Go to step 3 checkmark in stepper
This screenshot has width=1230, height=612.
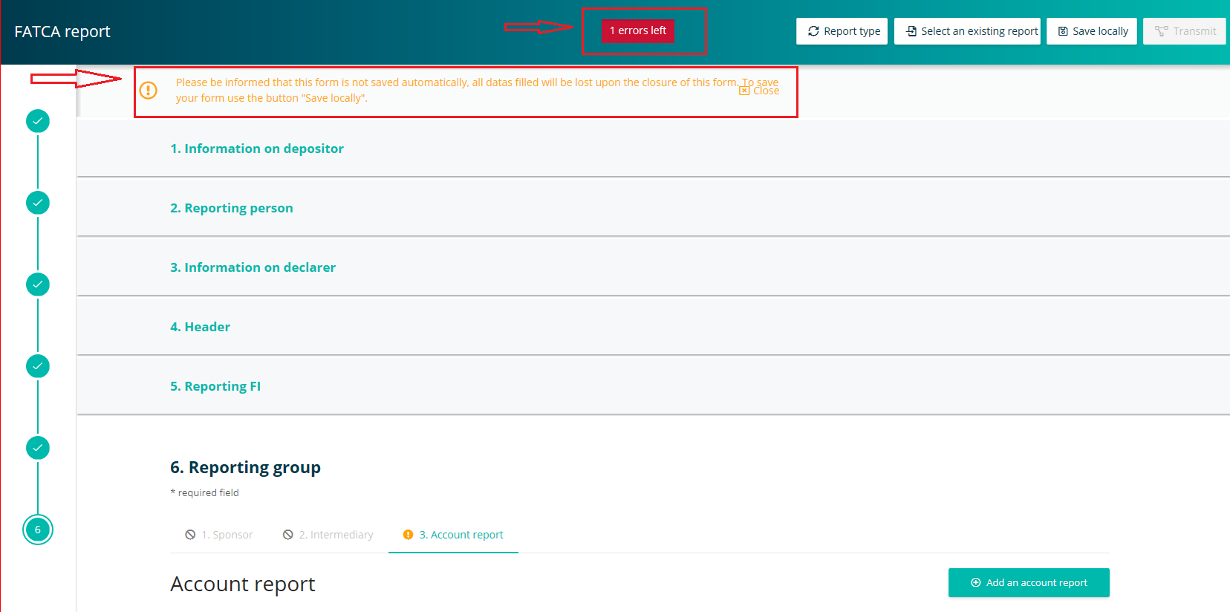[x=38, y=284]
